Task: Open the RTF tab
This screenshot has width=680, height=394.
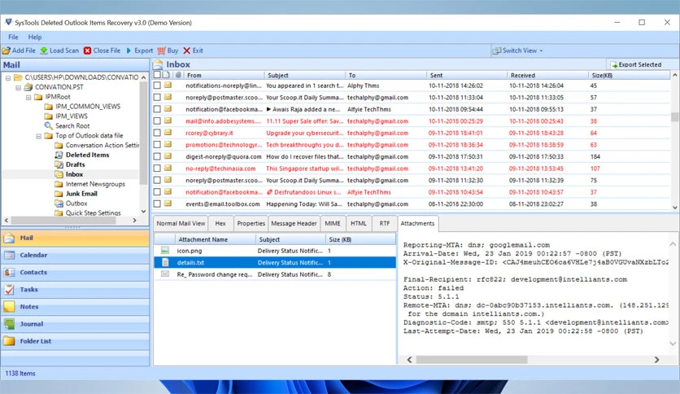Action: click(384, 224)
